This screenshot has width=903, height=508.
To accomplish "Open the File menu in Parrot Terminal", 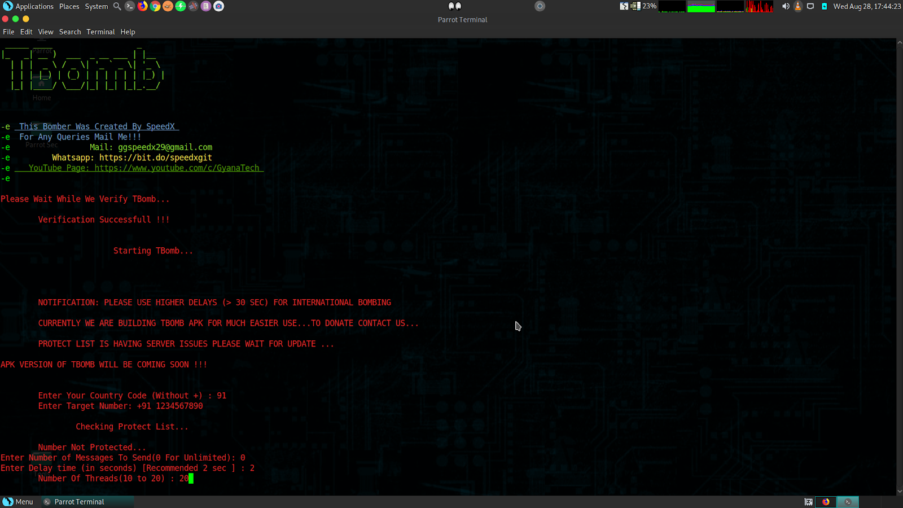I will (8, 32).
